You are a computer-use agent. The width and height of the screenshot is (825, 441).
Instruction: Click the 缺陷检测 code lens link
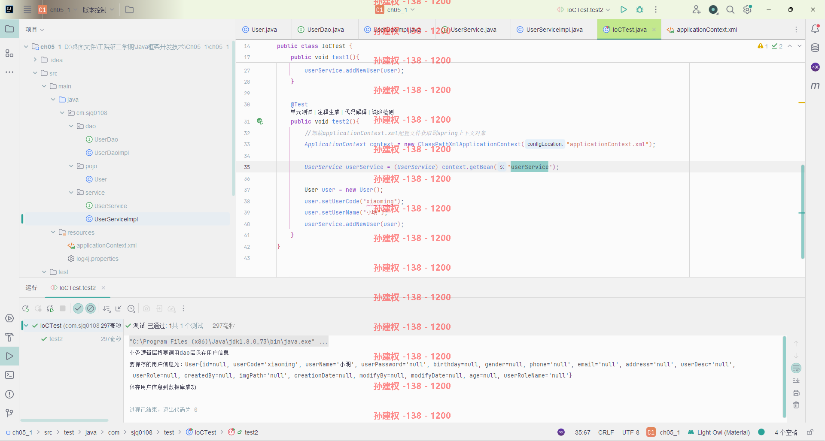click(x=383, y=112)
